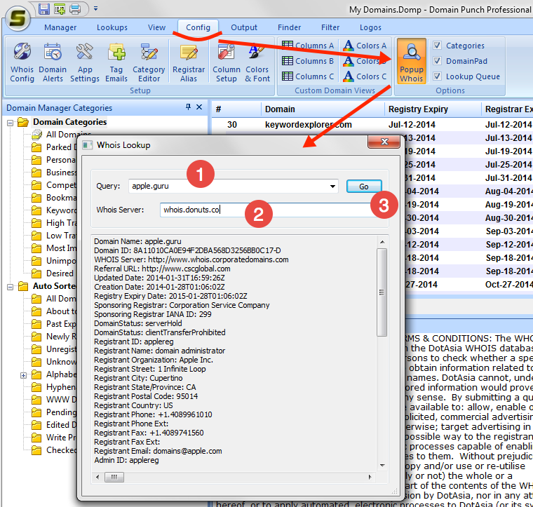Select the Columns A view
The height and width of the screenshot is (507, 533).
pos(308,46)
